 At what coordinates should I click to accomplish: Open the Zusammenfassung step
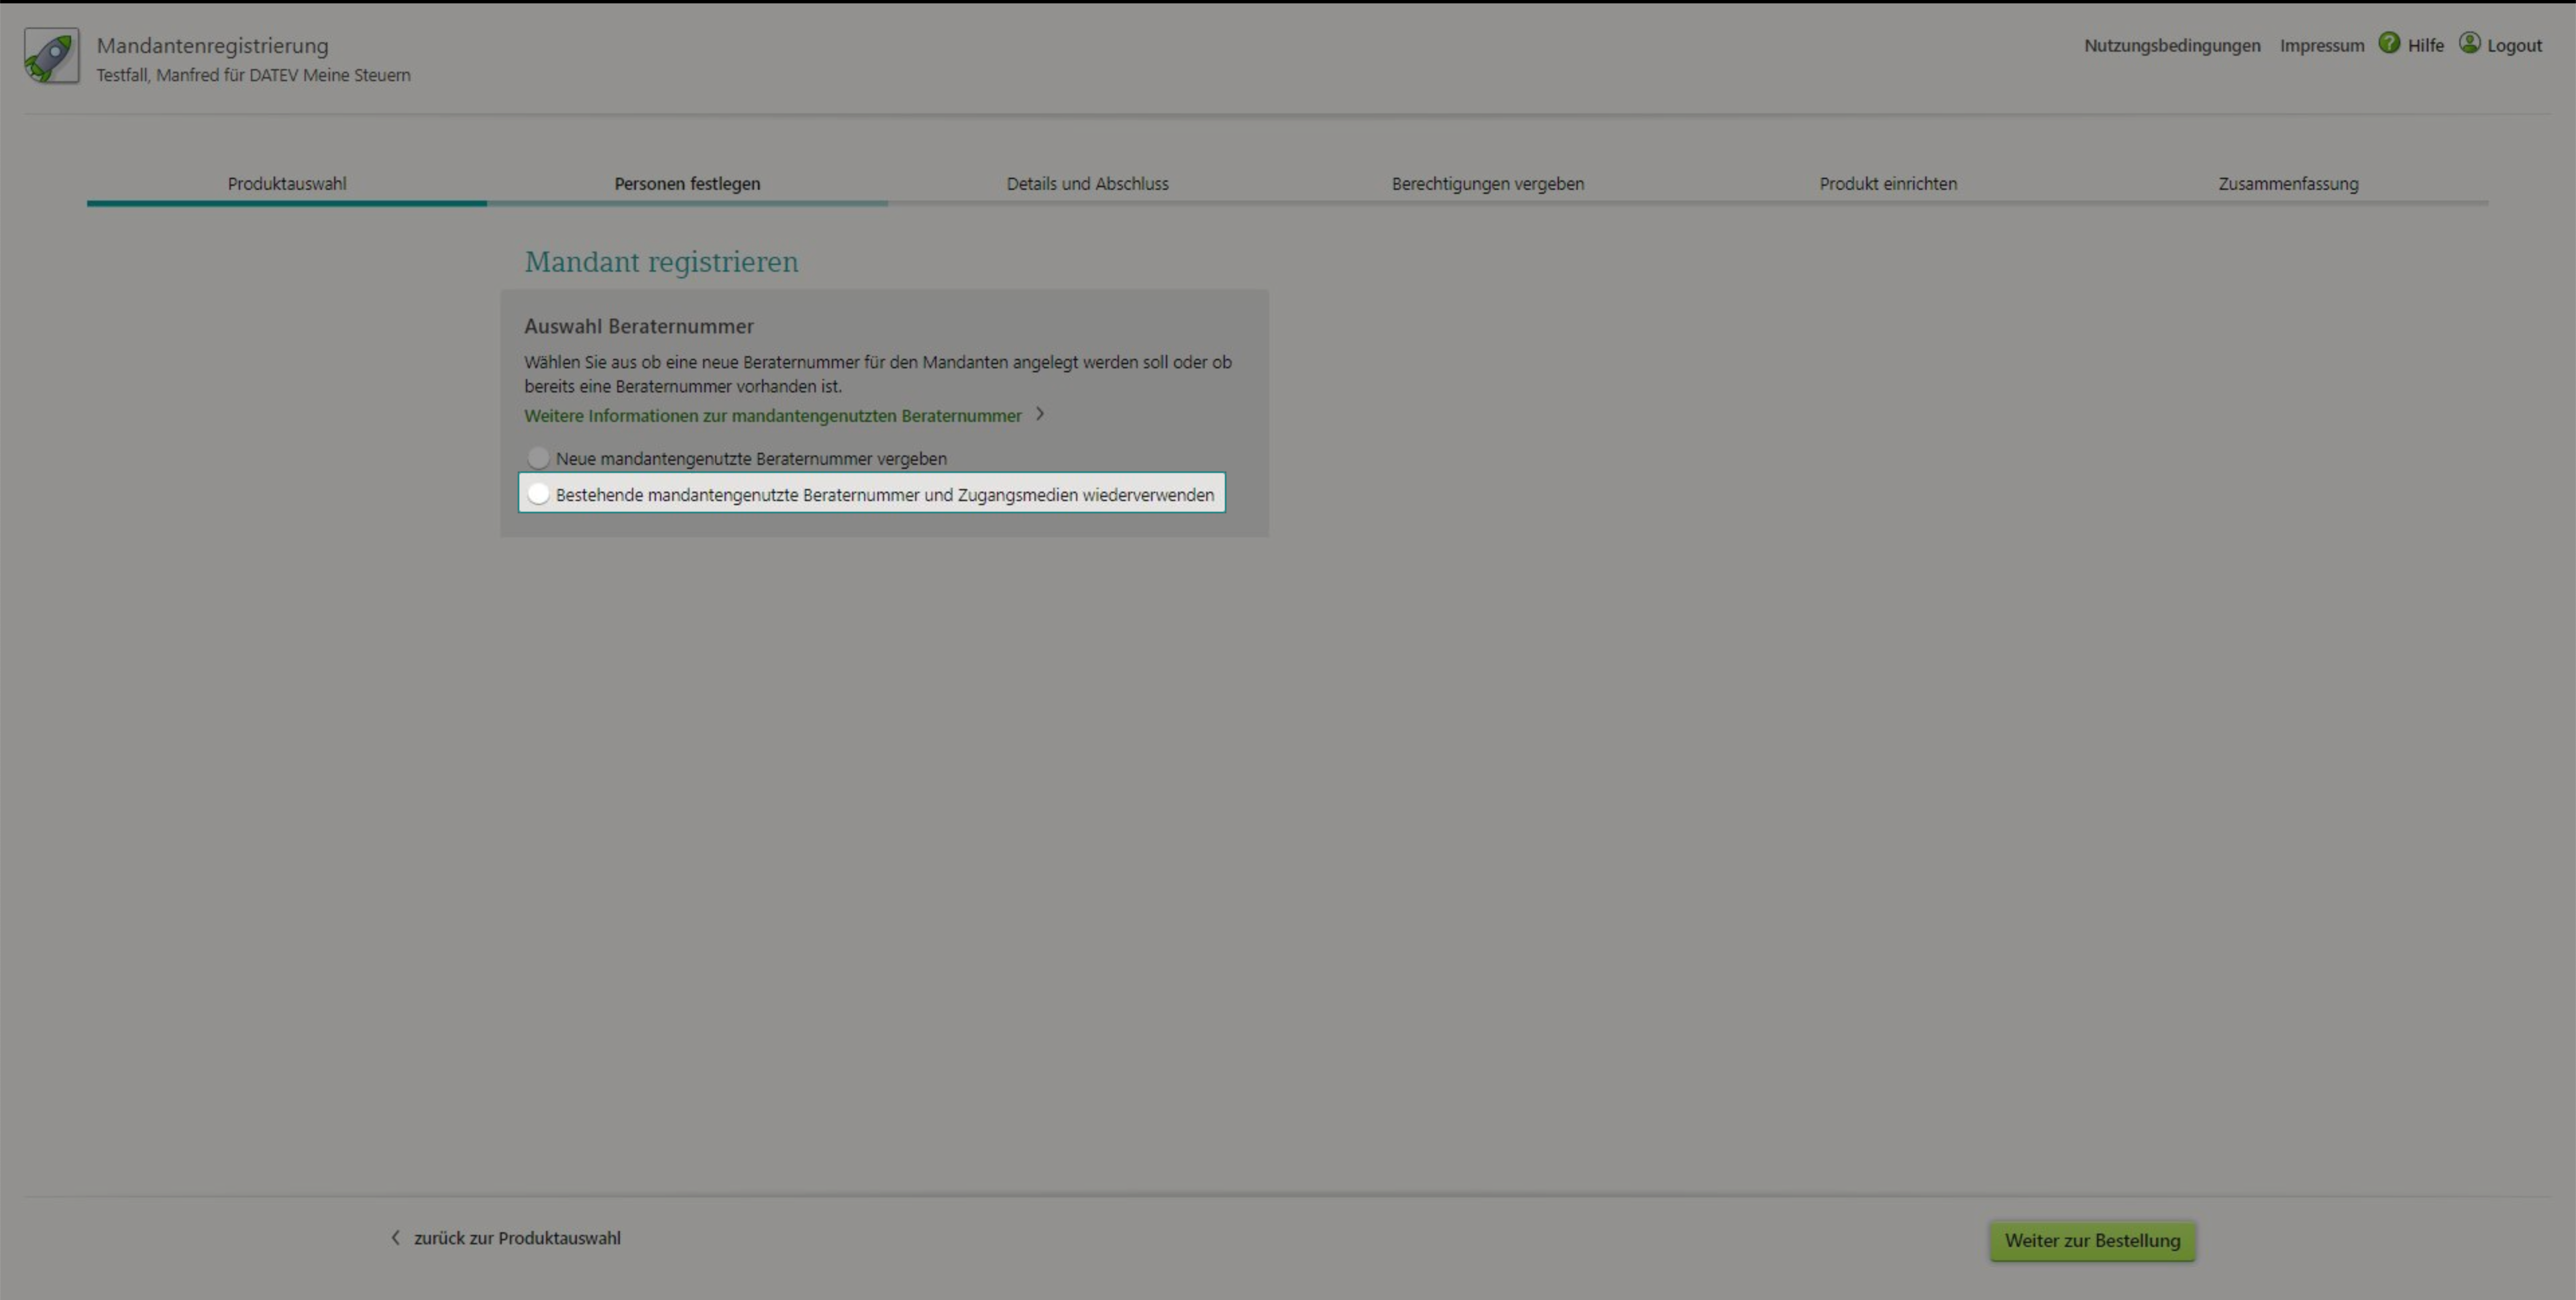(x=2288, y=184)
